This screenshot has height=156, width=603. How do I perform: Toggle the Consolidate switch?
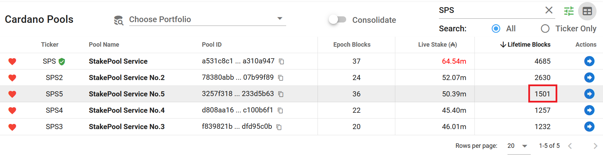337,20
